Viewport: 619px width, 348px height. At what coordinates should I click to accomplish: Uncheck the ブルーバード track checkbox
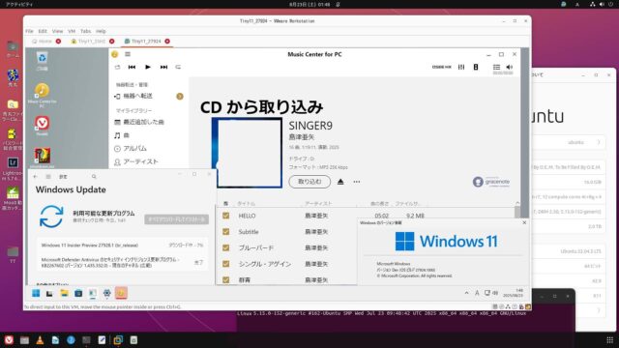tap(225, 247)
